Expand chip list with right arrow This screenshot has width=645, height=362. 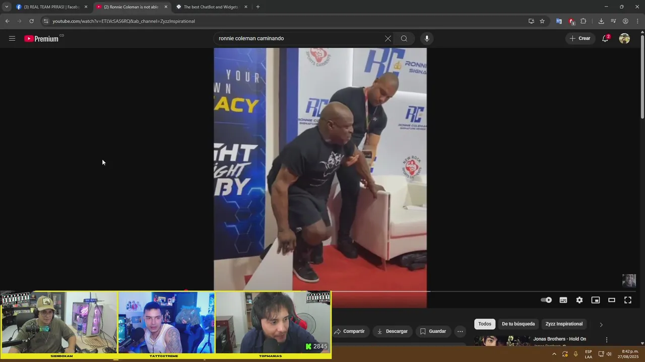[601, 325]
